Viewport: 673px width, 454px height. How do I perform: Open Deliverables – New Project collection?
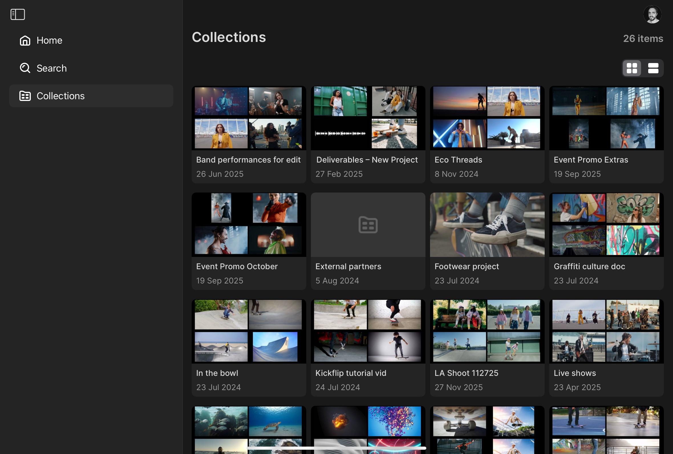click(x=367, y=160)
